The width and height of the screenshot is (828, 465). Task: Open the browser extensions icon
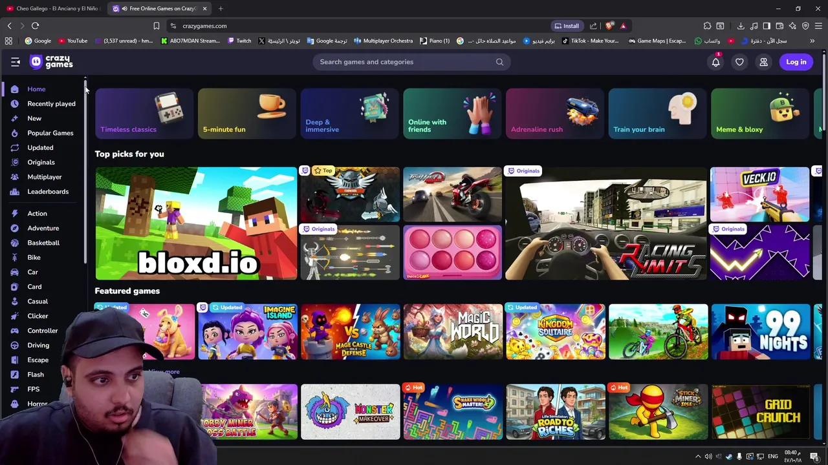pos(707,26)
